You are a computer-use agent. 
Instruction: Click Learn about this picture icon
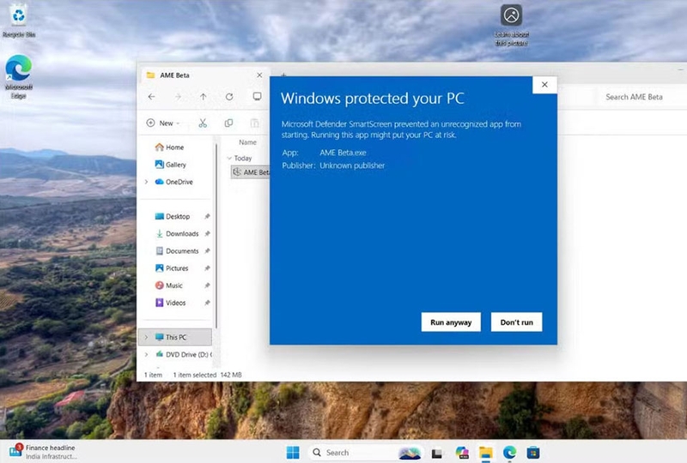(511, 24)
